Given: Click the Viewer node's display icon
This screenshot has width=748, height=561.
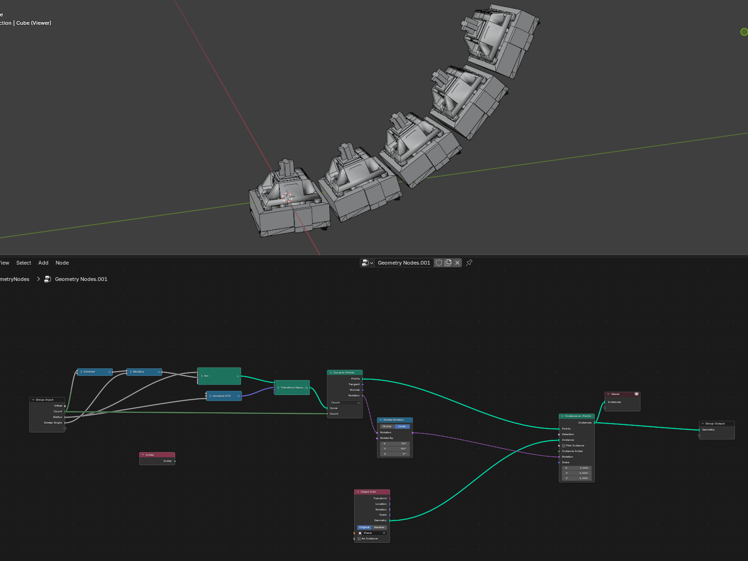Looking at the screenshot, I should click(636, 394).
